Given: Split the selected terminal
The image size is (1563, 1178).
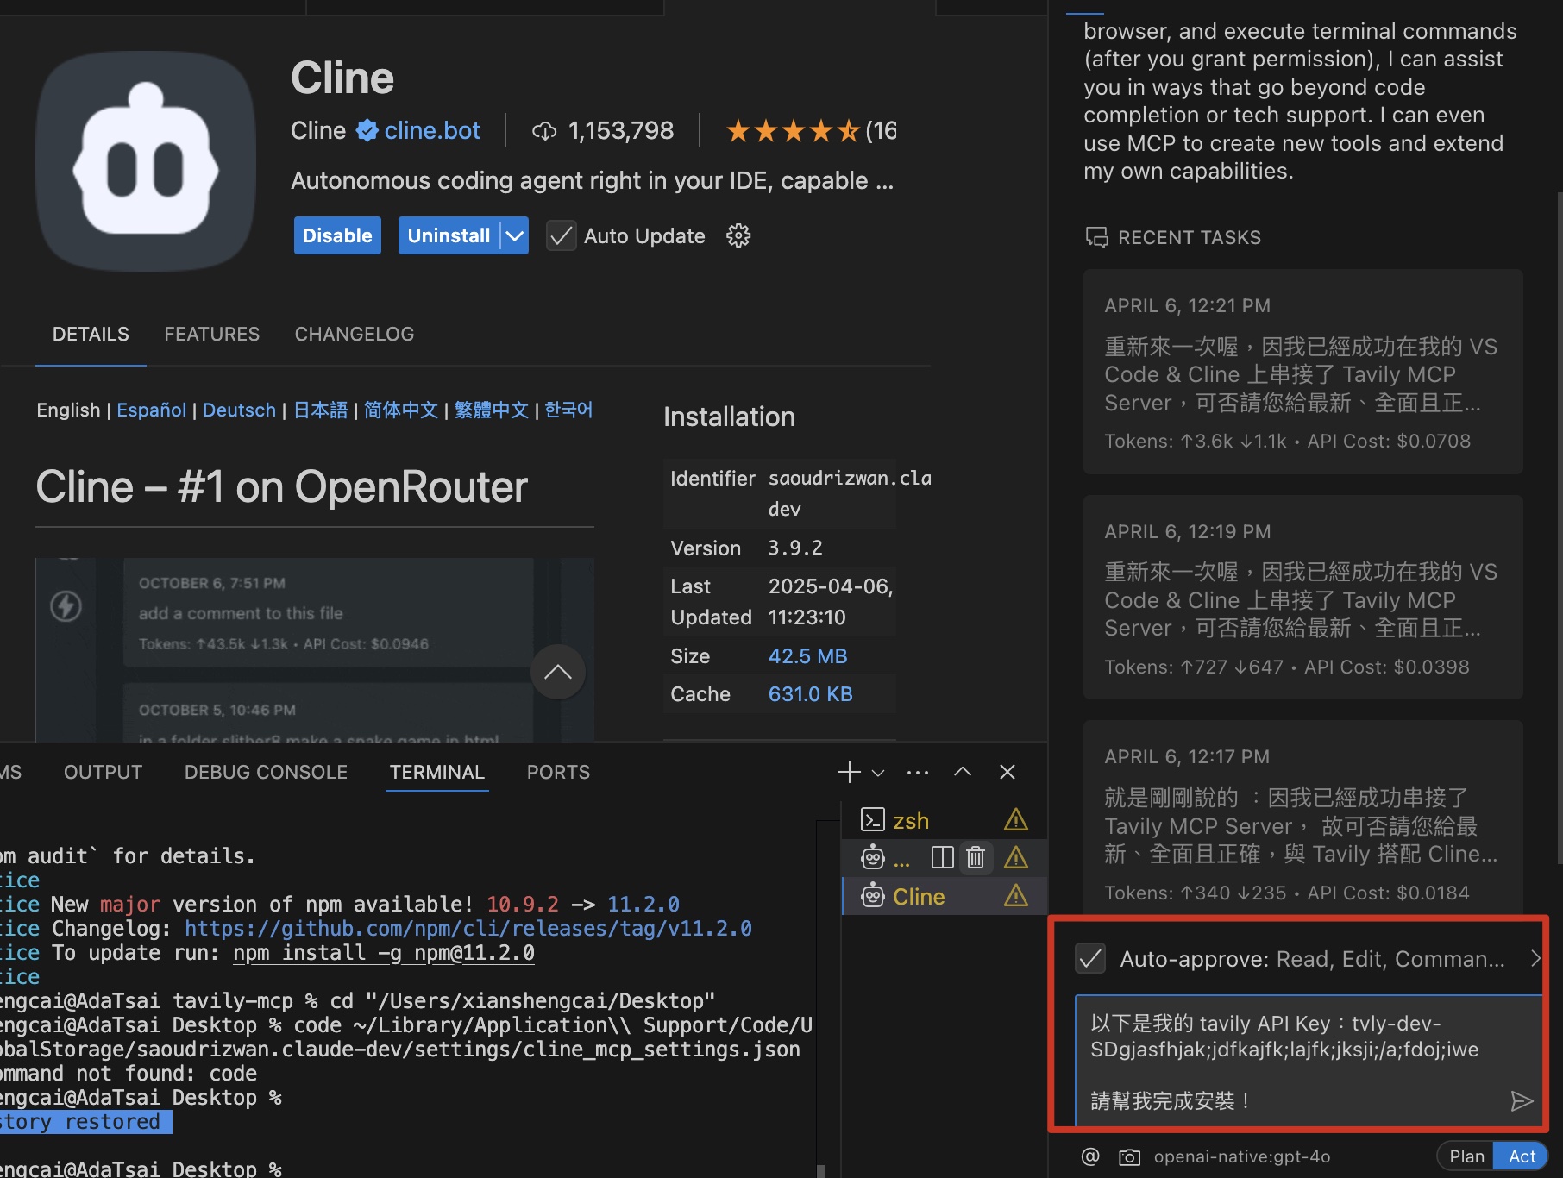Looking at the screenshot, I should tap(942, 858).
